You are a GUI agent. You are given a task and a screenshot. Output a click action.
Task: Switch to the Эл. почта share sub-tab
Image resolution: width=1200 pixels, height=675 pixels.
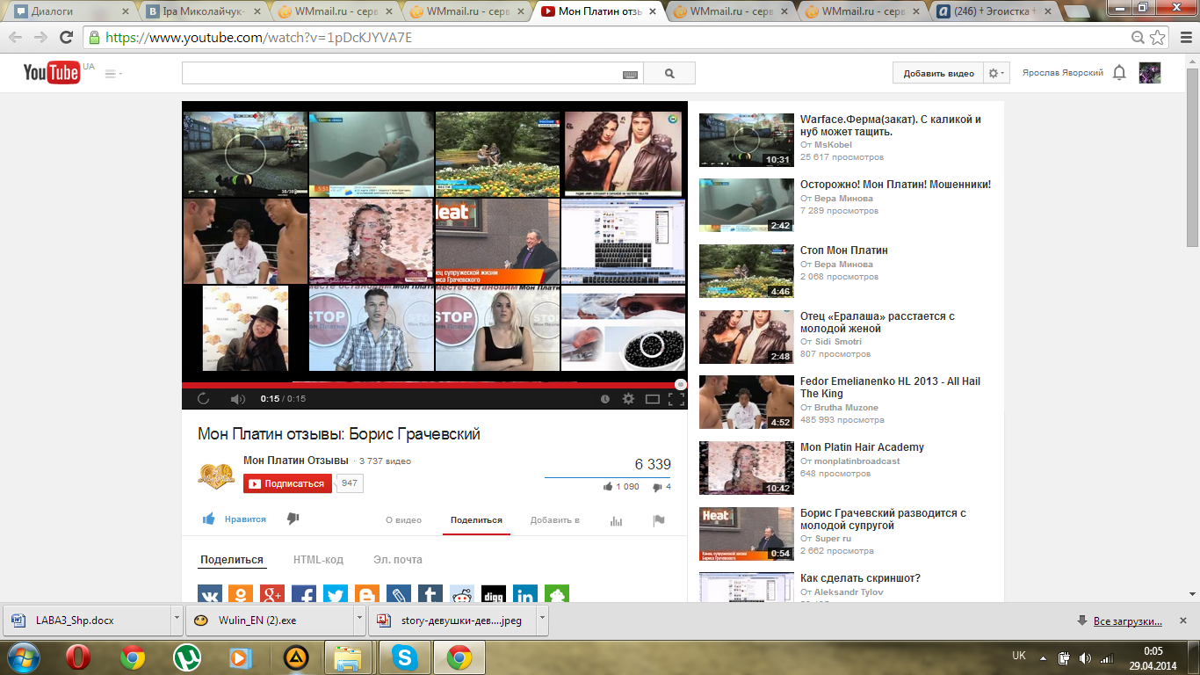pos(398,560)
